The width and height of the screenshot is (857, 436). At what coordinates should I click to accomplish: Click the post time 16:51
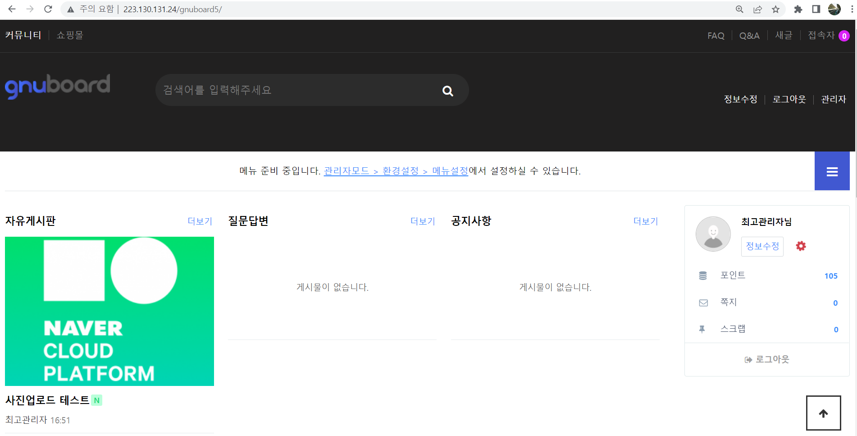coord(60,420)
